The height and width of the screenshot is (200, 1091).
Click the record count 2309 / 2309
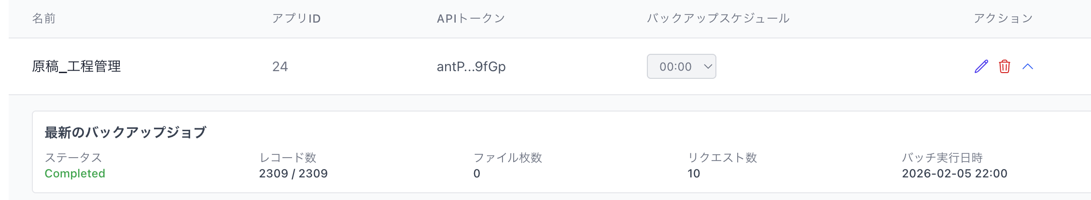[x=293, y=174]
